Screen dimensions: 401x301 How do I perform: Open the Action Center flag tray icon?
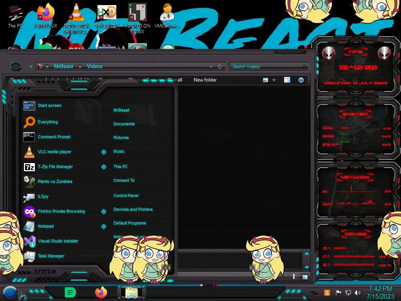coord(338,292)
